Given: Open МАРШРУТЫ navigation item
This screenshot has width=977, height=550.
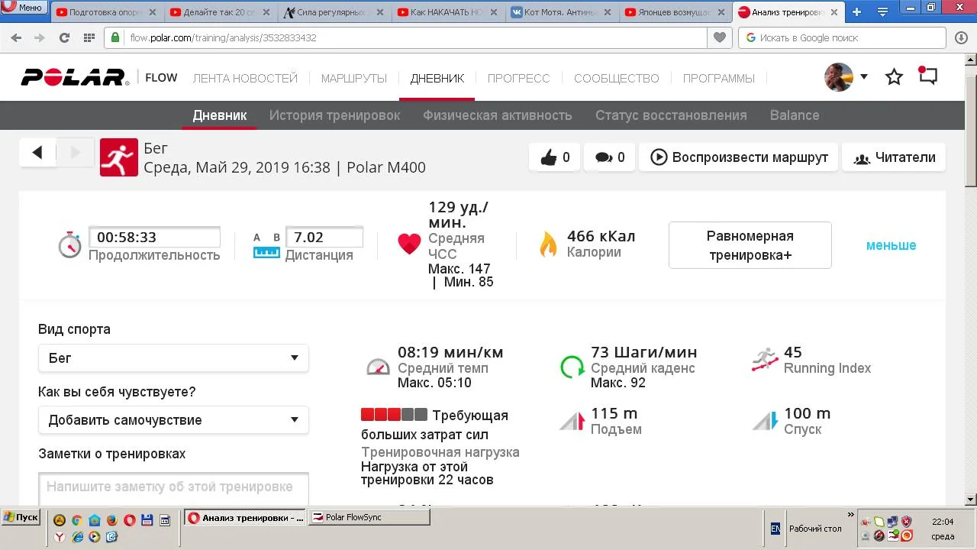Looking at the screenshot, I should pyautogui.click(x=353, y=78).
